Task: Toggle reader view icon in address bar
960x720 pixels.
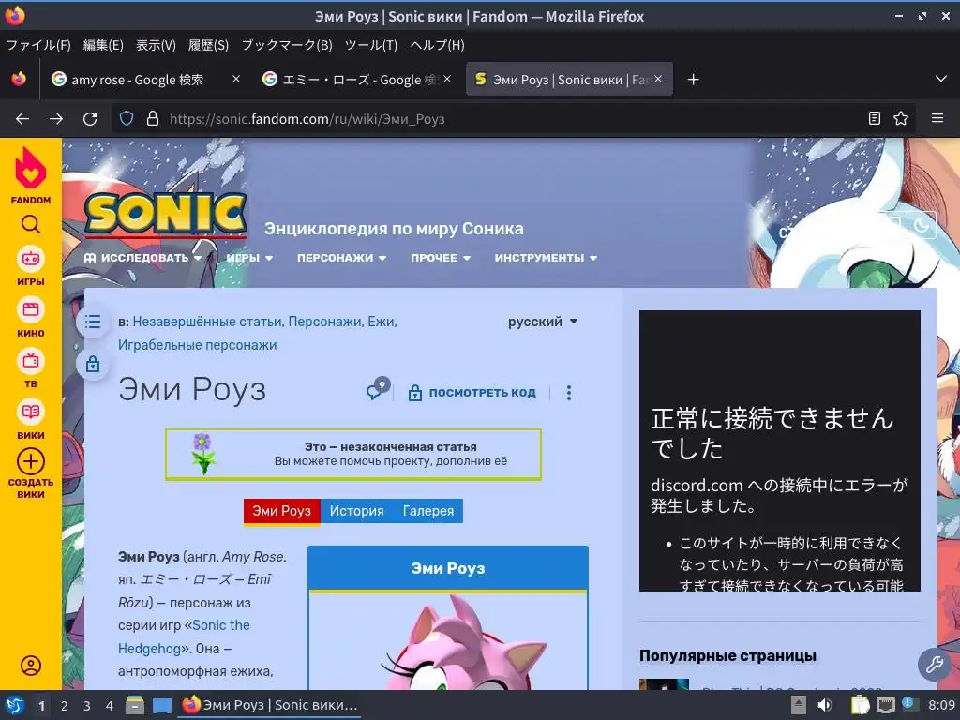Action: pyautogui.click(x=875, y=118)
